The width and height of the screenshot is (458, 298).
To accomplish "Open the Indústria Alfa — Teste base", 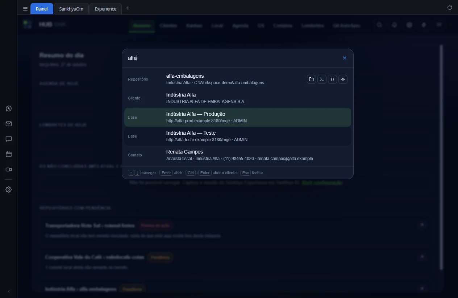I will [238, 136].
